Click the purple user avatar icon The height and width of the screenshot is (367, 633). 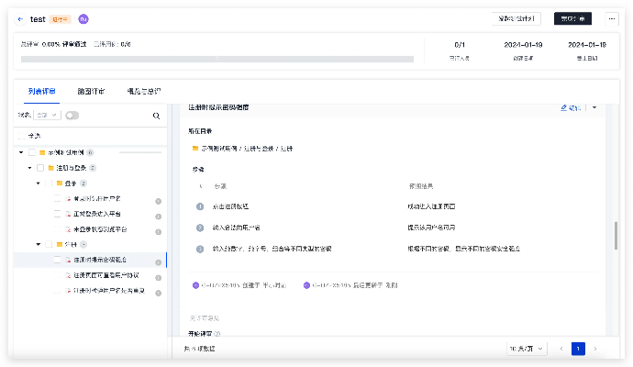tap(83, 18)
